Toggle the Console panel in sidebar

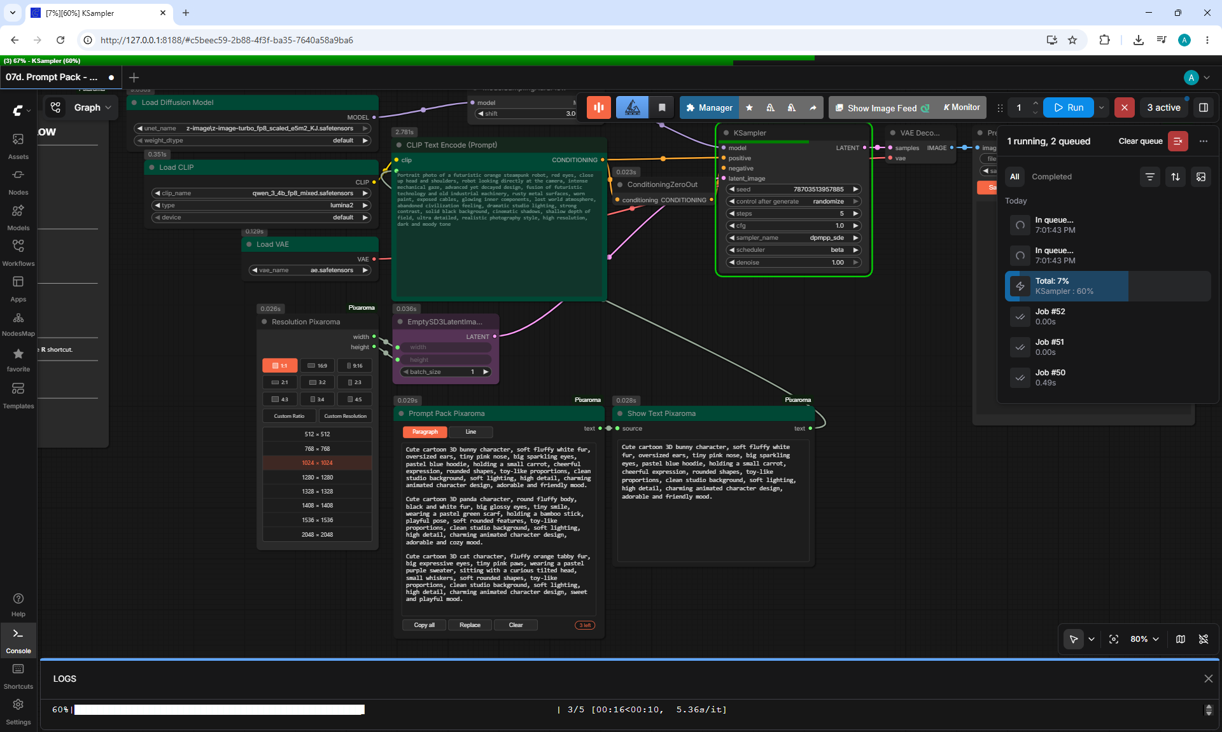coord(18,640)
